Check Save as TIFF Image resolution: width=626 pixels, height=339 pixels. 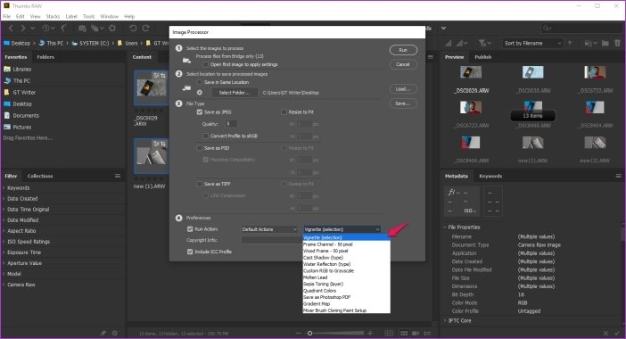[x=200, y=184]
